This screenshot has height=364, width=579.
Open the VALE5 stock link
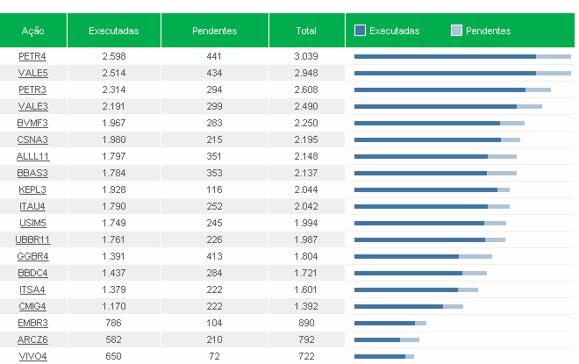(32, 73)
